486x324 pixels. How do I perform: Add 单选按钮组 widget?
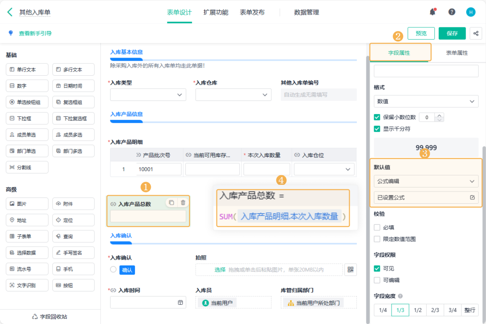click(27, 102)
